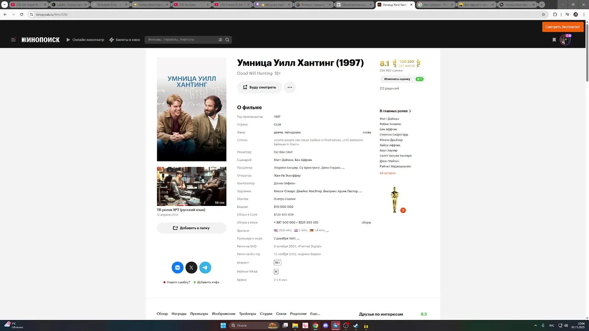Click the R MPAA rating badge
The width and height of the screenshot is (589, 331).
pyautogui.click(x=276, y=272)
